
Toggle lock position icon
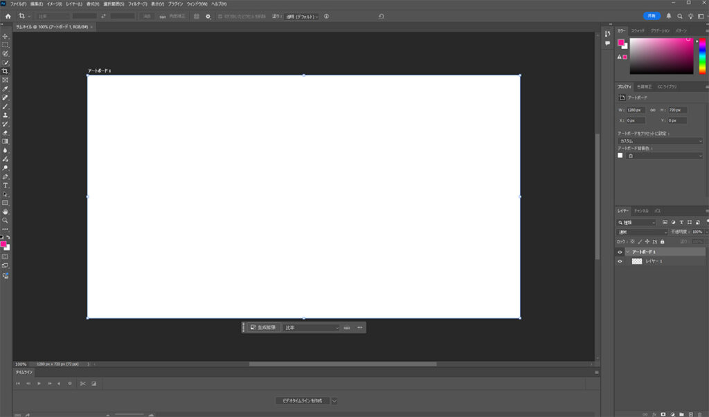tap(647, 242)
